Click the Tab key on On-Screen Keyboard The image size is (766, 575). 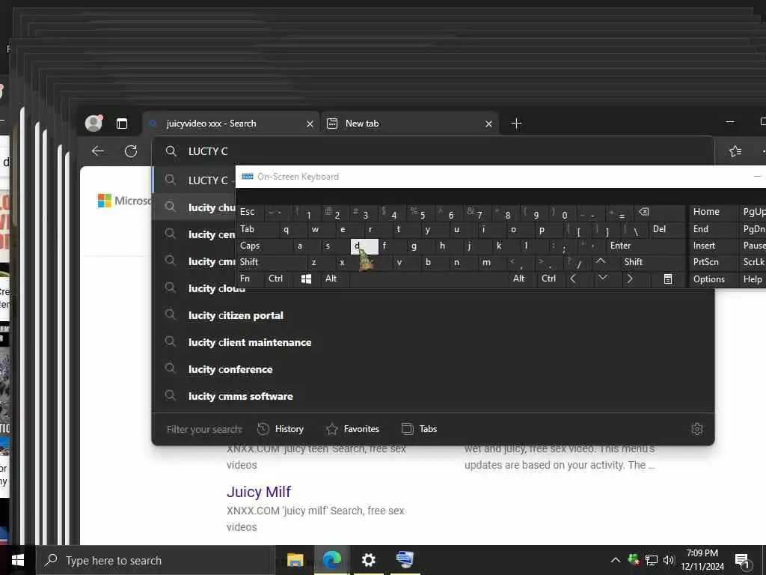coord(254,229)
